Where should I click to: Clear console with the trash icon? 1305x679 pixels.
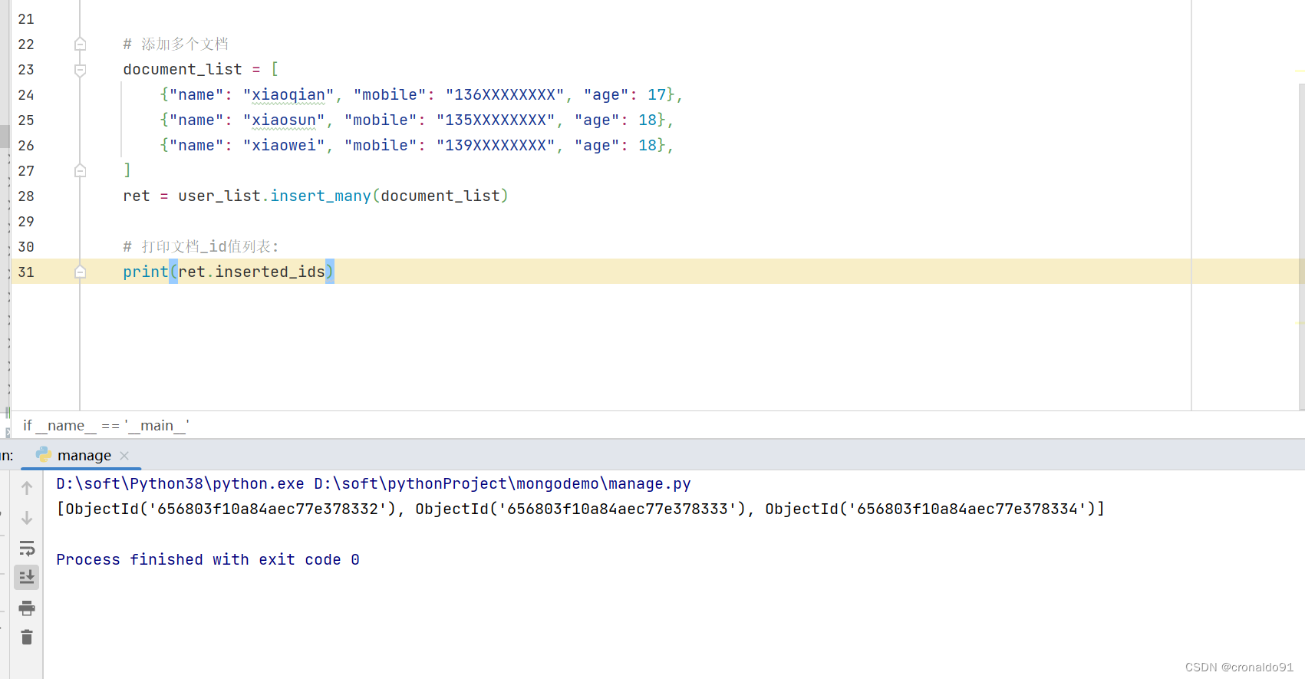coord(27,637)
